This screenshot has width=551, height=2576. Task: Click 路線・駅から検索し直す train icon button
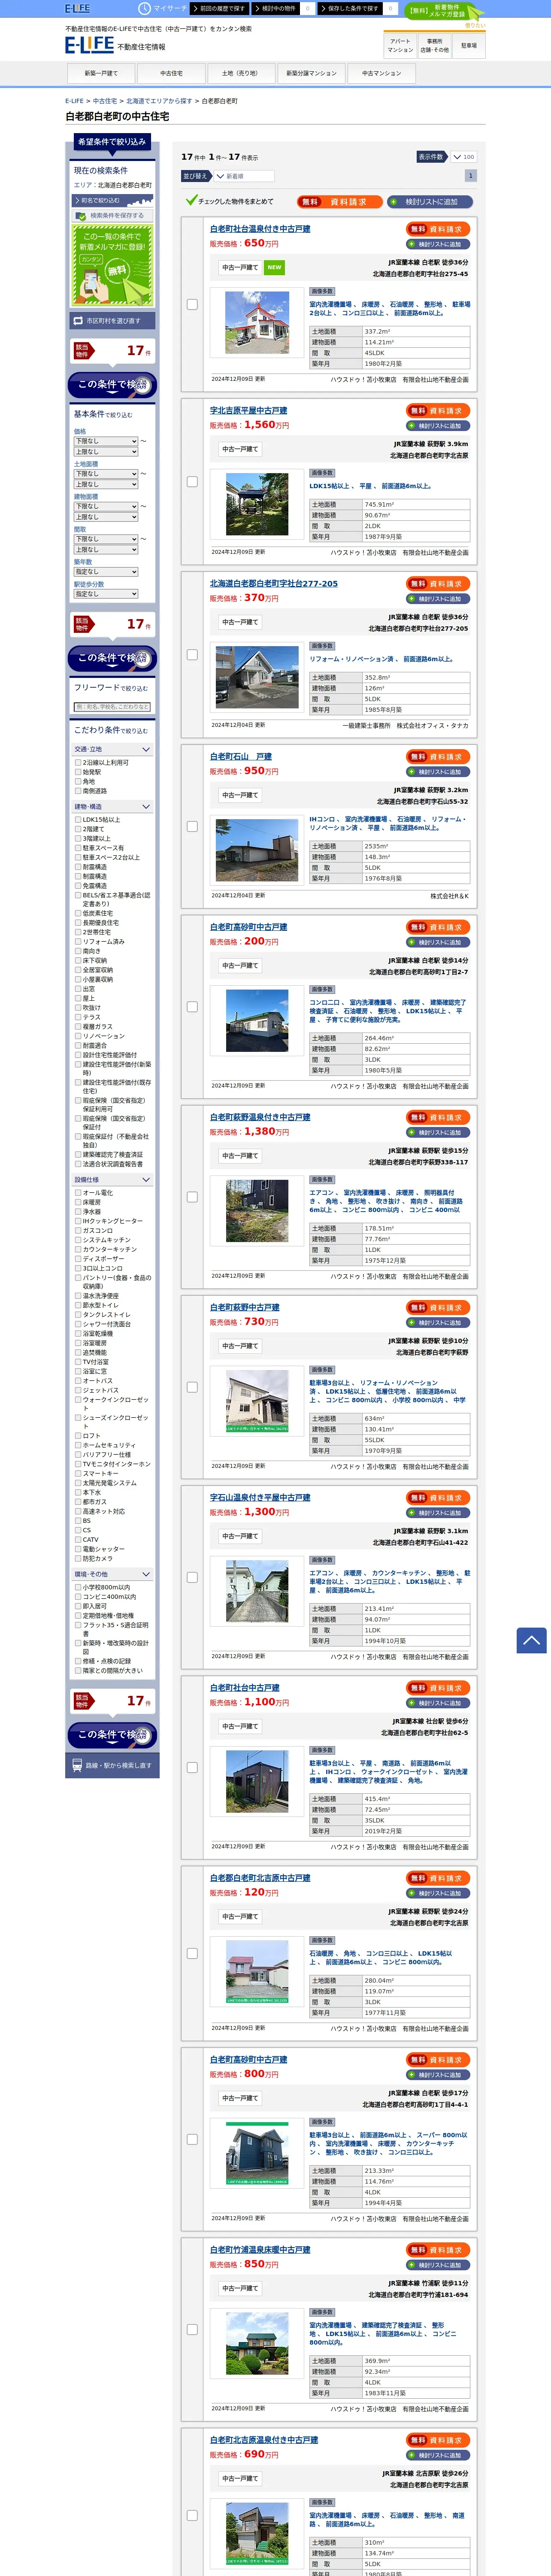click(112, 1765)
